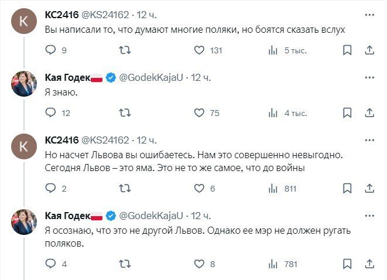387x280 pixels.
Task: Bookmark the first KC2416 tweet
Action: (x=347, y=50)
